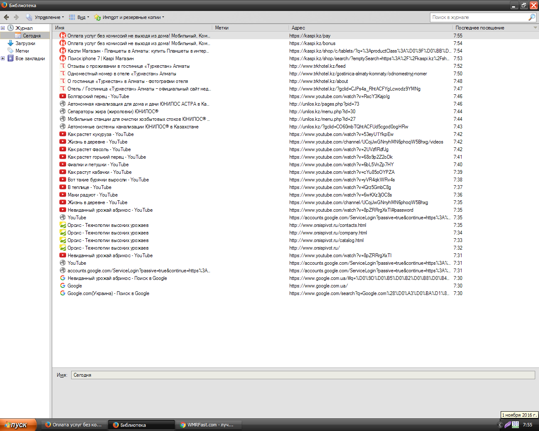539x431 pixels.
Task: Click the Загрузки download arrow icon
Action: click(11, 43)
